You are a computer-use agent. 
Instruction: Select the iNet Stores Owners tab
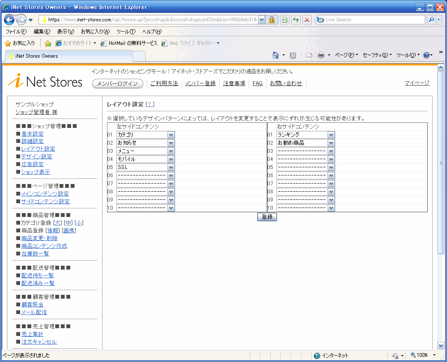(x=69, y=56)
